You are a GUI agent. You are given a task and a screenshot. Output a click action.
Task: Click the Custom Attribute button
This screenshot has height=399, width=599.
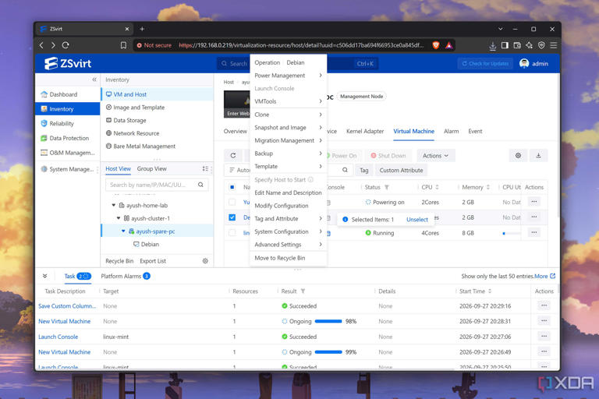click(x=401, y=171)
